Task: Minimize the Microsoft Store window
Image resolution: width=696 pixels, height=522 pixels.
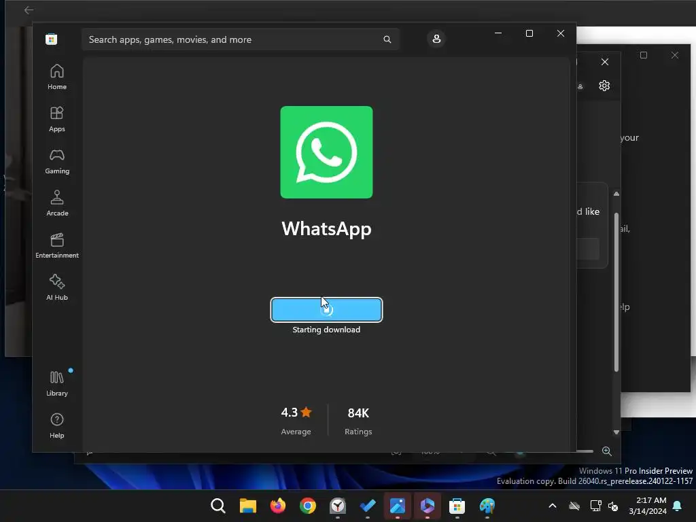Action: click(x=498, y=33)
